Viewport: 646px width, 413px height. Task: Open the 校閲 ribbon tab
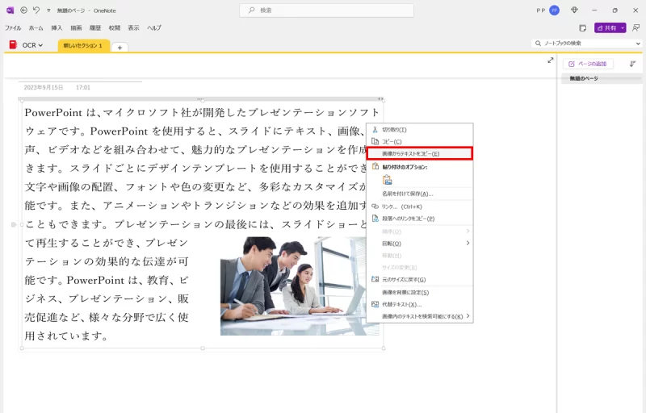tap(115, 28)
